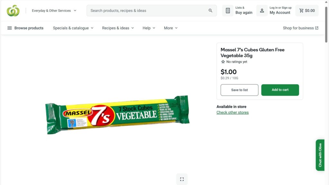
Task: Click the Add to cart button
Action: click(280, 90)
